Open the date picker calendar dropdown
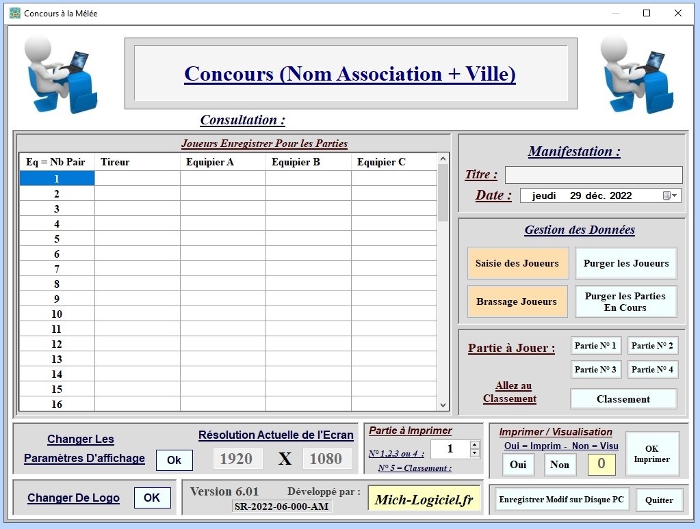700x529 pixels. pyautogui.click(x=671, y=196)
